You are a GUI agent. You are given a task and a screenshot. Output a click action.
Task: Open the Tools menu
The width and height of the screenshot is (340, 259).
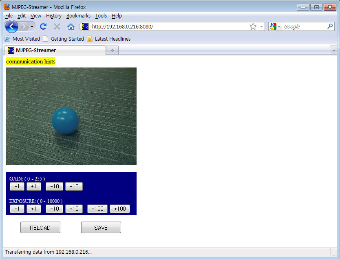click(x=101, y=16)
